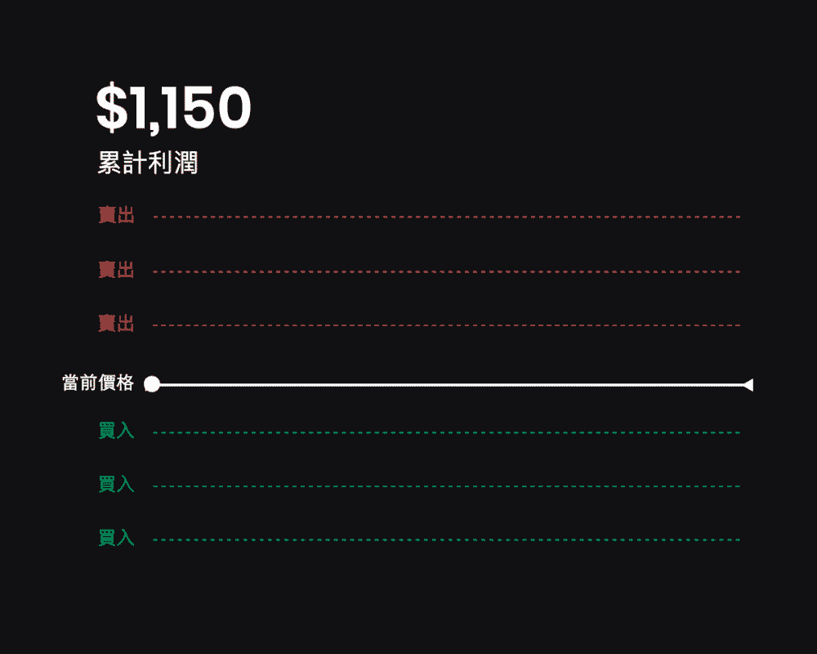817x654 pixels.
Task: Click the 累計利潤 caption text
Action: pyautogui.click(x=148, y=163)
